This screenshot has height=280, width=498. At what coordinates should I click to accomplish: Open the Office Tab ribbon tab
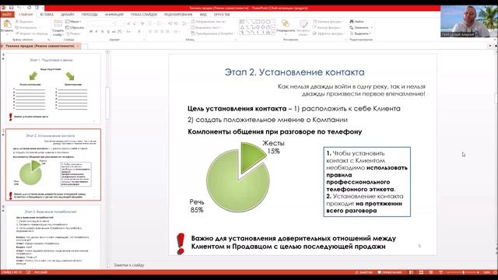[222, 14]
